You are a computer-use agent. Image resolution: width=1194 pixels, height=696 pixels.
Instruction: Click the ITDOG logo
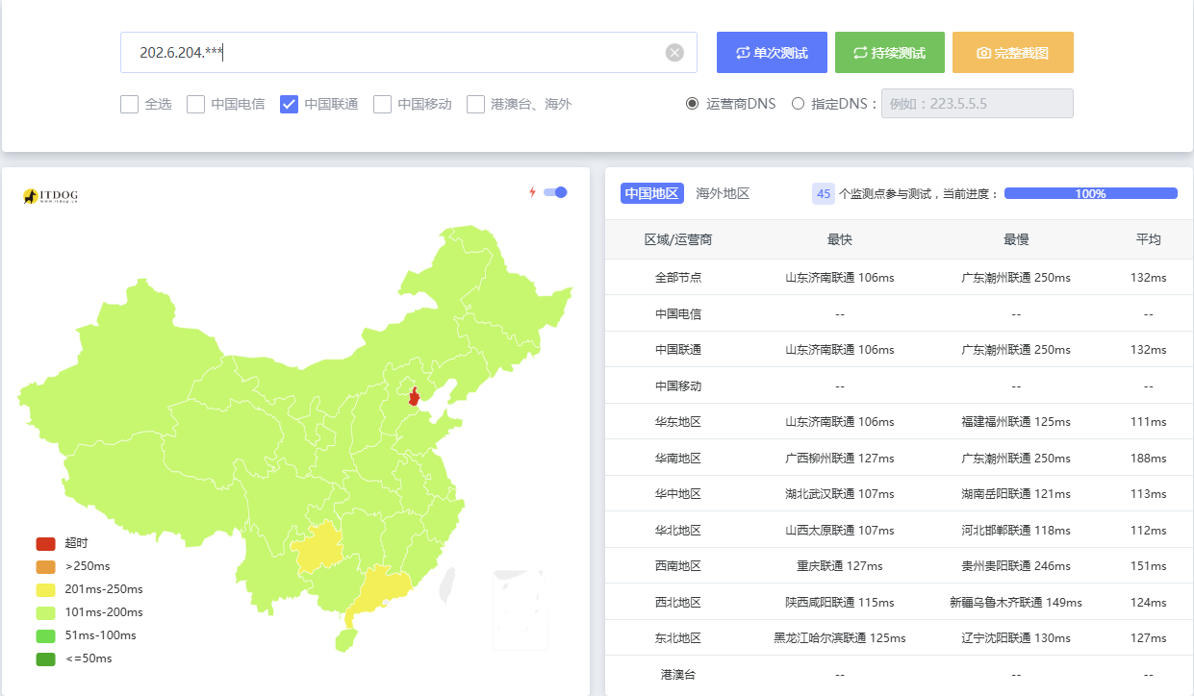(50, 196)
